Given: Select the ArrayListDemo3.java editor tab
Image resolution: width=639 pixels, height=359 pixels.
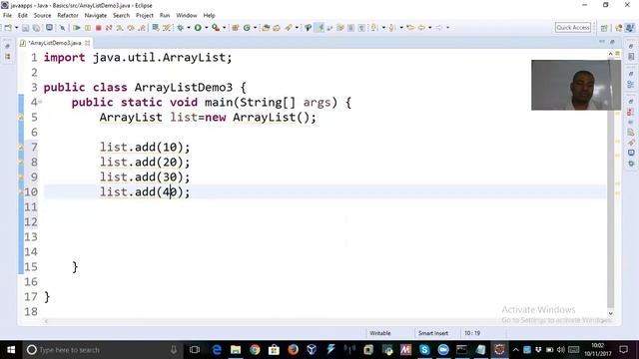Looking at the screenshot, I should pyautogui.click(x=55, y=43).
